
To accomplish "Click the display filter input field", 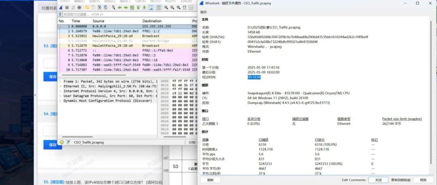I will click(x=129, y=14).
